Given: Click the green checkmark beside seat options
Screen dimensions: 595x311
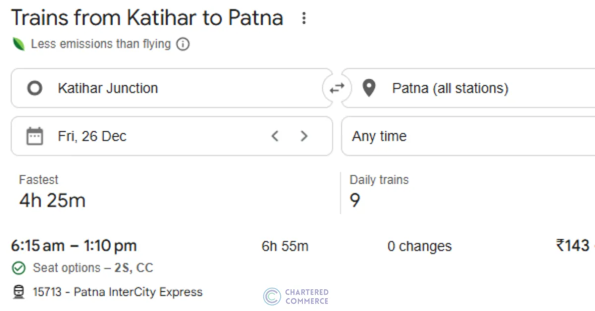Looking at the screenshot, I should pos(19,268).
